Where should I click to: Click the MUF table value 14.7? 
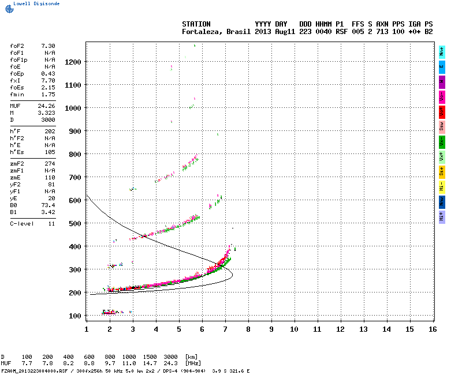(150, 363)
